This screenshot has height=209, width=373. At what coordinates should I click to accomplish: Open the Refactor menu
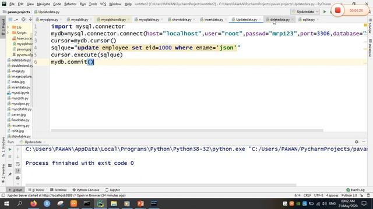click(x=71, y=4)
